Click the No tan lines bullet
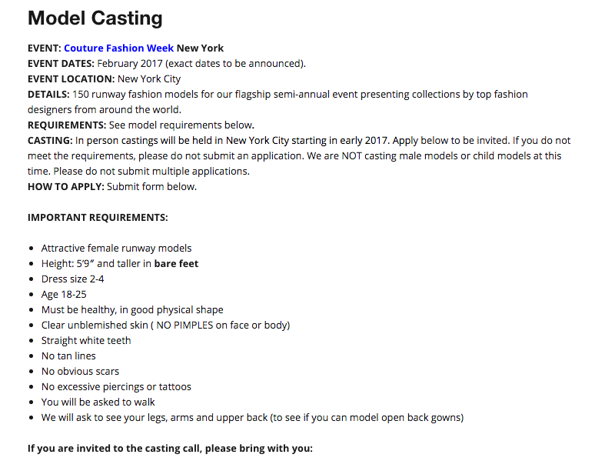 68,356
